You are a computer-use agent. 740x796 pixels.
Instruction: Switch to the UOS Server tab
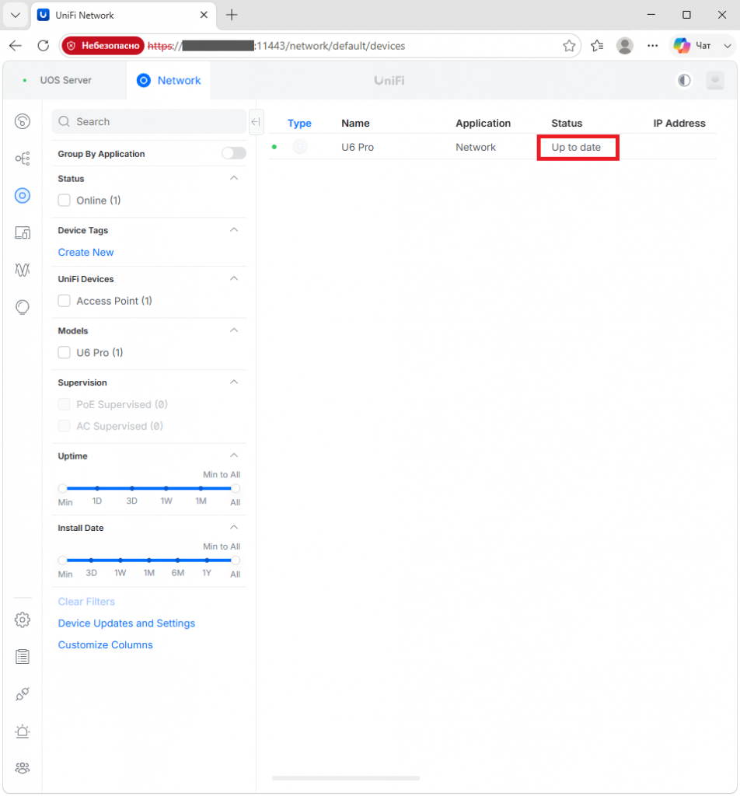tap(65, 80)
